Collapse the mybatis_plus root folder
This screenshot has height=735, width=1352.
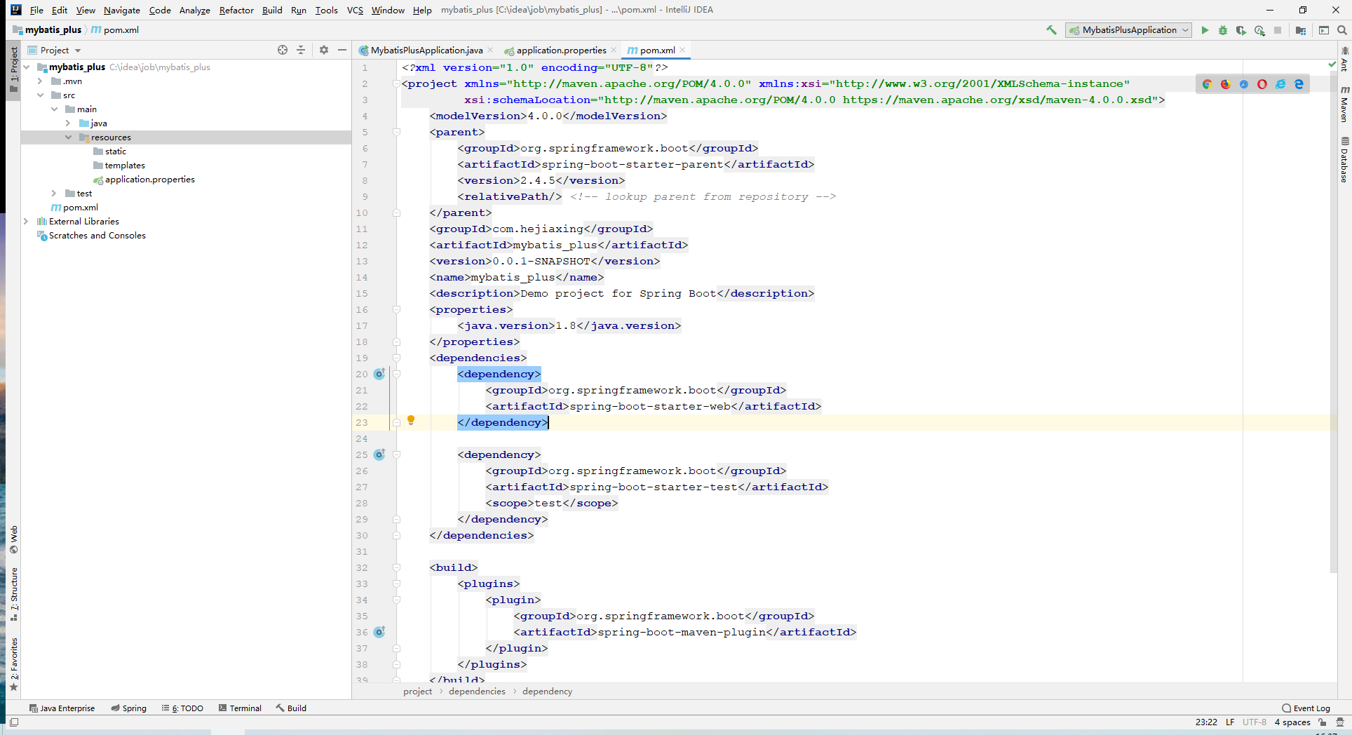[x=27, y=67]
